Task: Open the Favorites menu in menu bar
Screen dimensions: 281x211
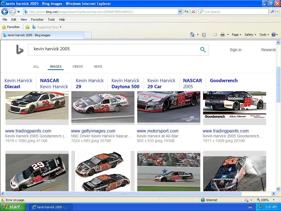Action: (37, 20)
